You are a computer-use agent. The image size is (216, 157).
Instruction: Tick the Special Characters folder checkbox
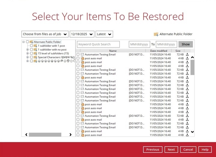coord(31,57)
